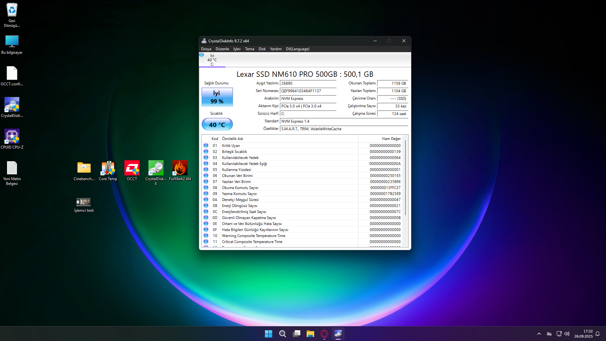Click the Aygıt Yazılımı field value 26890
Viewport: 606px width, 341px height.
click(x=308, y=83)
